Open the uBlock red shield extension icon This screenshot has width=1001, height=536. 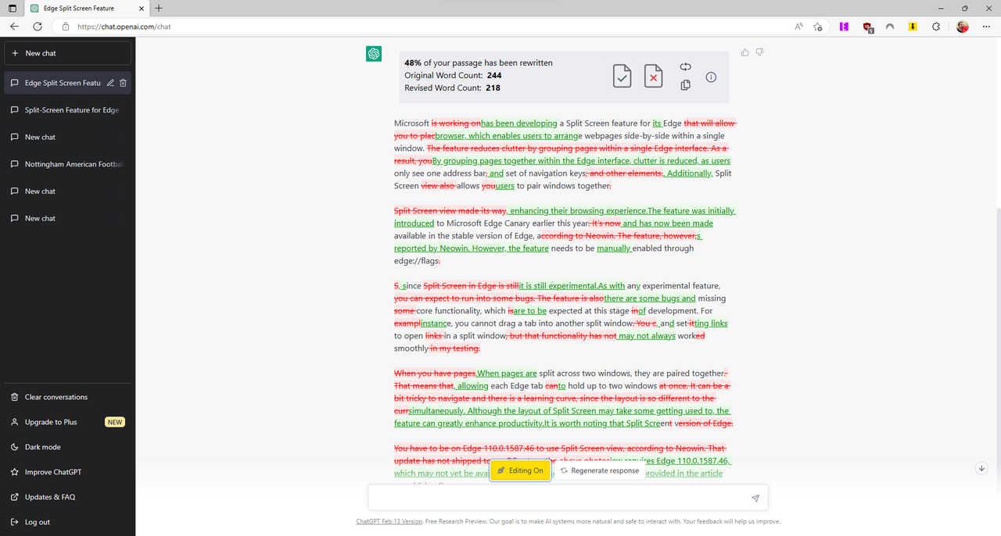[x=867, y=26]
